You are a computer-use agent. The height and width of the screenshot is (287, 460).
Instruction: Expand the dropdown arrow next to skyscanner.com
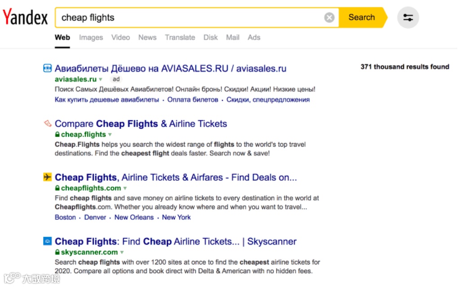point(122,252)
